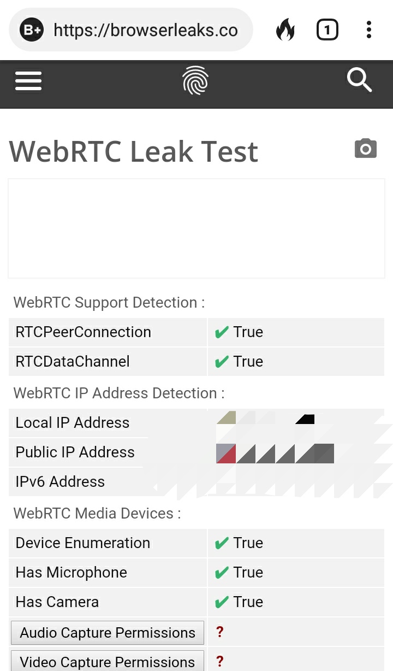
Task: Open the browser three-dot overflow menu
Action: coord(369,30)
